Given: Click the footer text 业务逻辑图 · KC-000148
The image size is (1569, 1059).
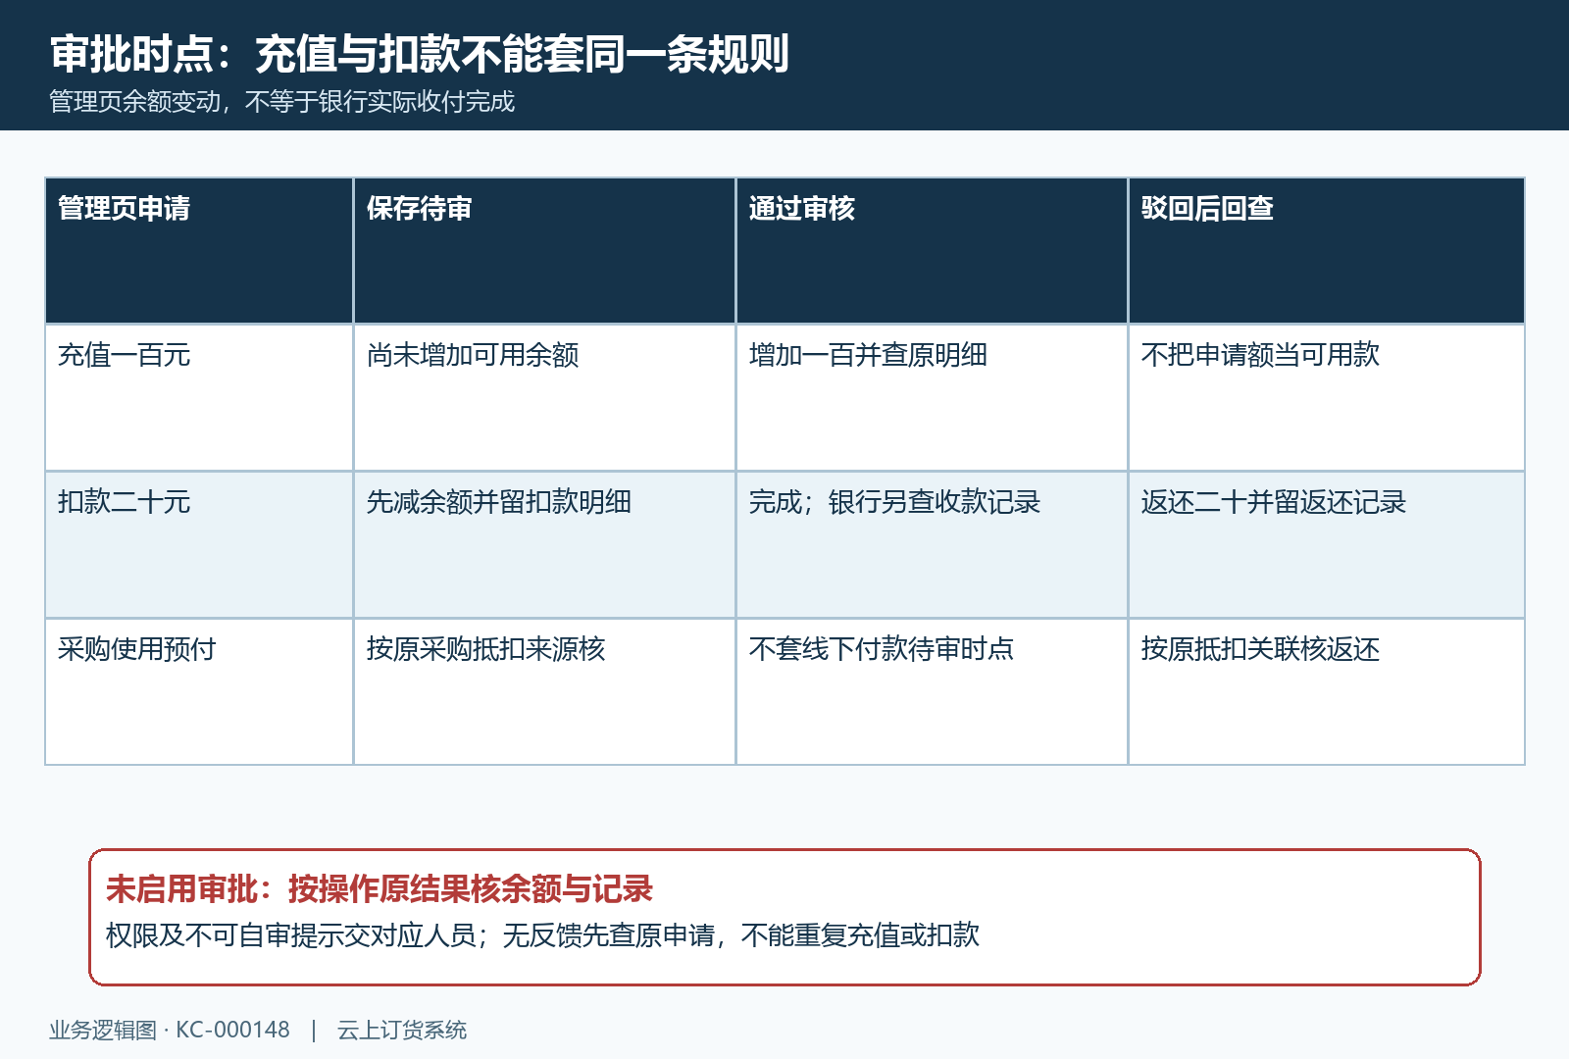Looking at the screenshot, I should pos(170,1030).
